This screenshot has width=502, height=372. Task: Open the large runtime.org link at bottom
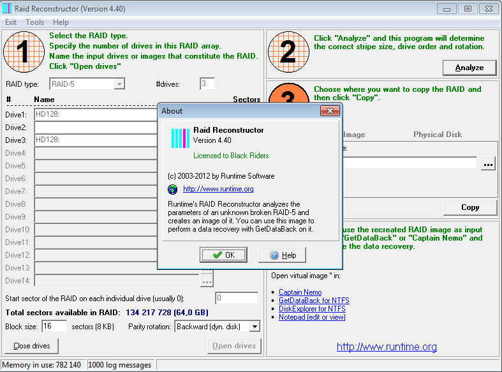pos(387,346)
